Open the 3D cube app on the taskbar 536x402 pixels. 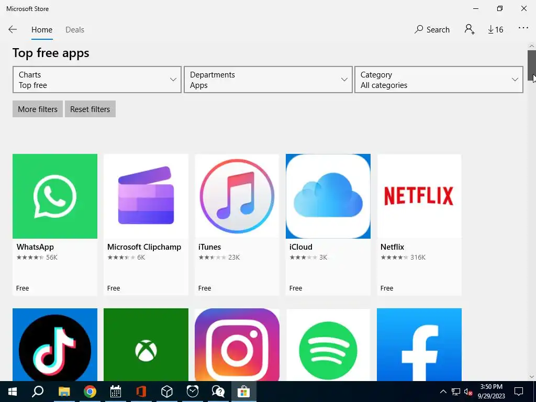(167, 392)
